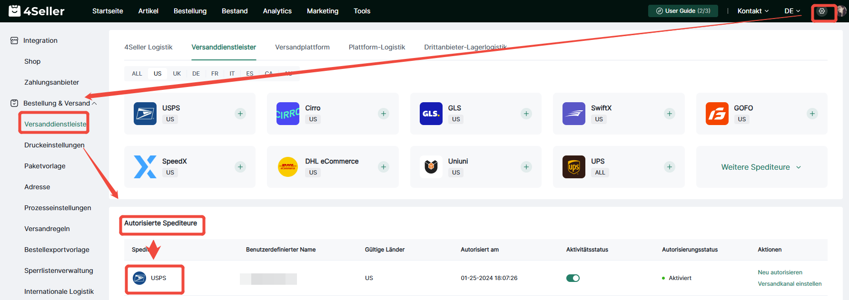Image resolution: width=849 pixels, height=300 pixels.
Task: Expand Weitere Spediteure list
Action: (761, 167)
